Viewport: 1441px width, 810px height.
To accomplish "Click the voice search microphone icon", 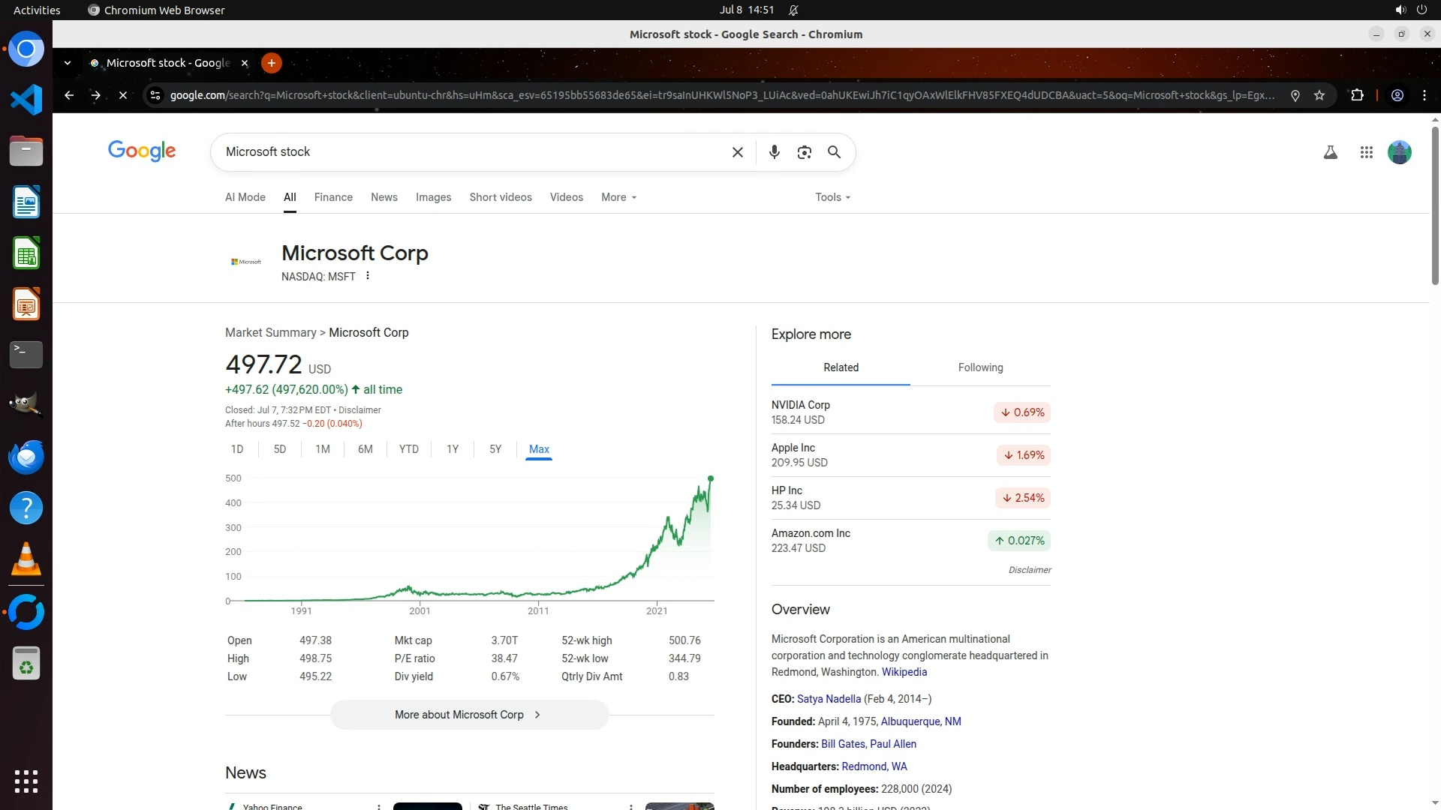I will (774, 152).
